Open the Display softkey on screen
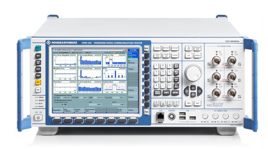Image resolution: width=268 pixels, height=149 pixels. point(133,90)
